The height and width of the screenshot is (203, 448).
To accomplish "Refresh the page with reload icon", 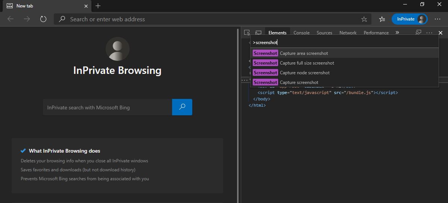I will 43,19.
